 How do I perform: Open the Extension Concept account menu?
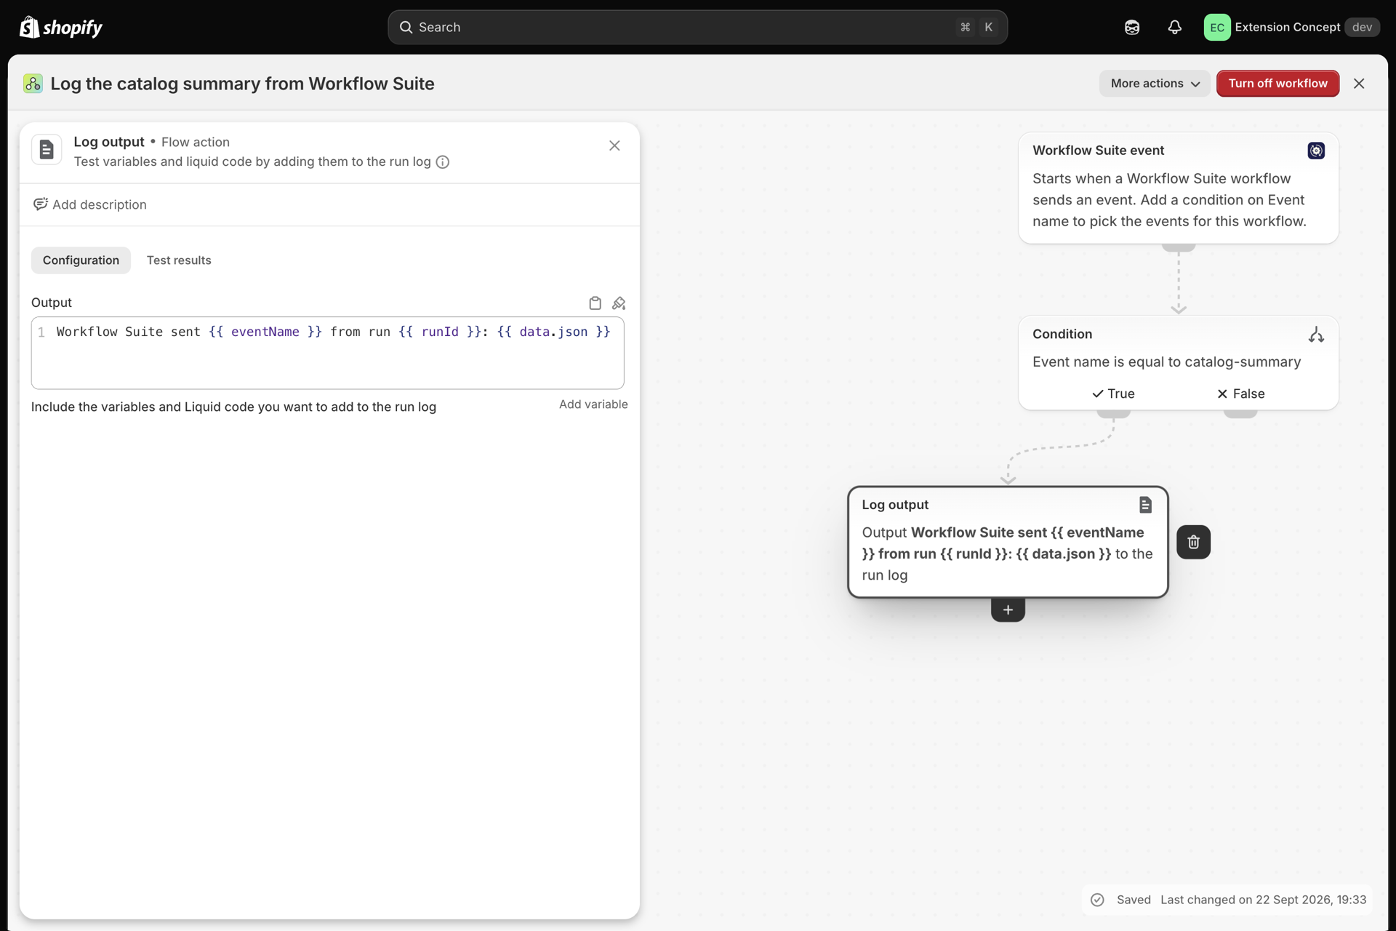point(1291,27)
